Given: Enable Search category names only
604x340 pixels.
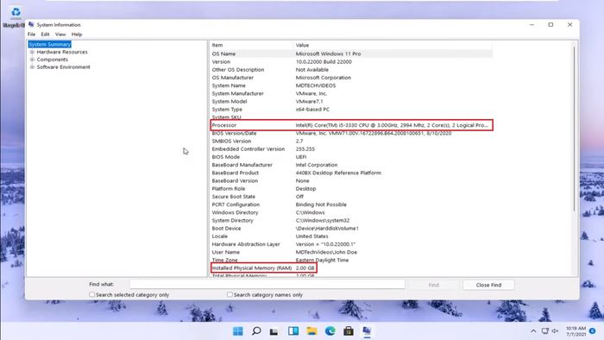Looking at the screenshot, I should pyautogui.click(x=230, y=294).
